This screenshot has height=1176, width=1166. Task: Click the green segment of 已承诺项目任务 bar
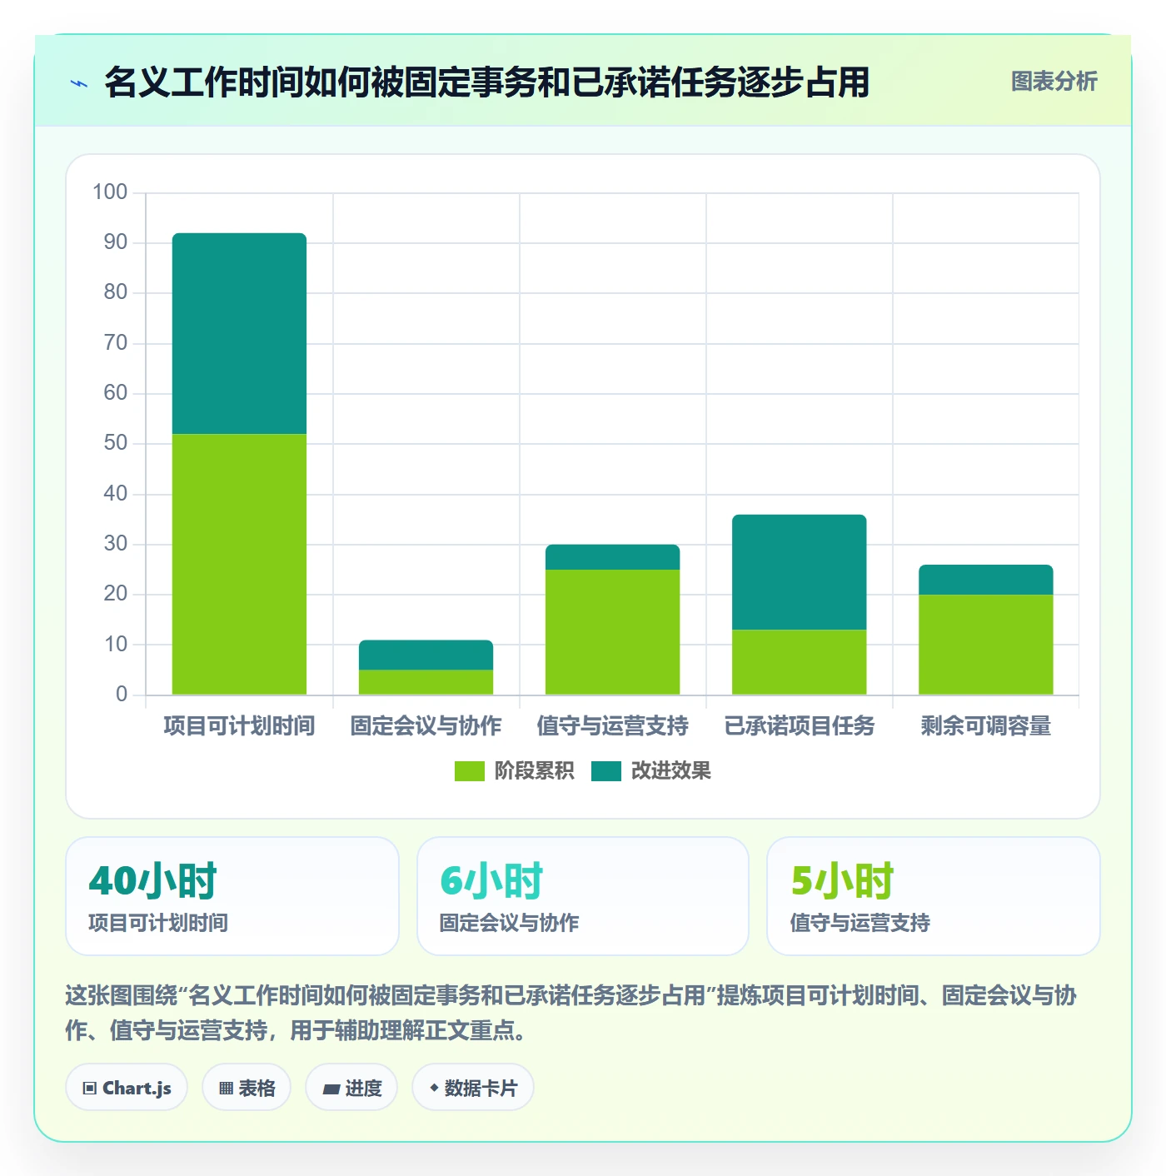click(x=799, y=662)
